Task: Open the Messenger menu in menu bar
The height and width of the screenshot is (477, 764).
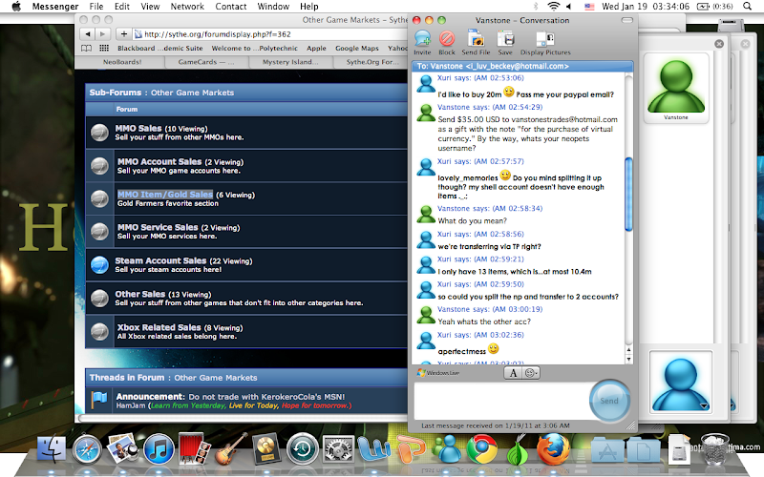Action: pos(55,7)
